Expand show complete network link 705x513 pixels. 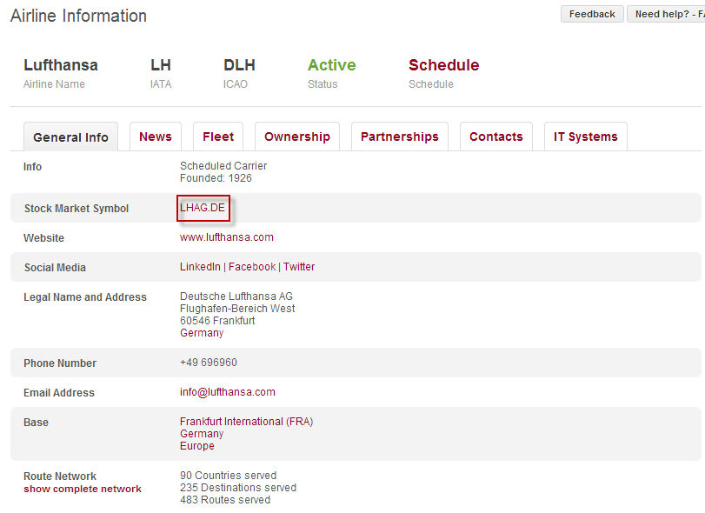tap(83, 489)
